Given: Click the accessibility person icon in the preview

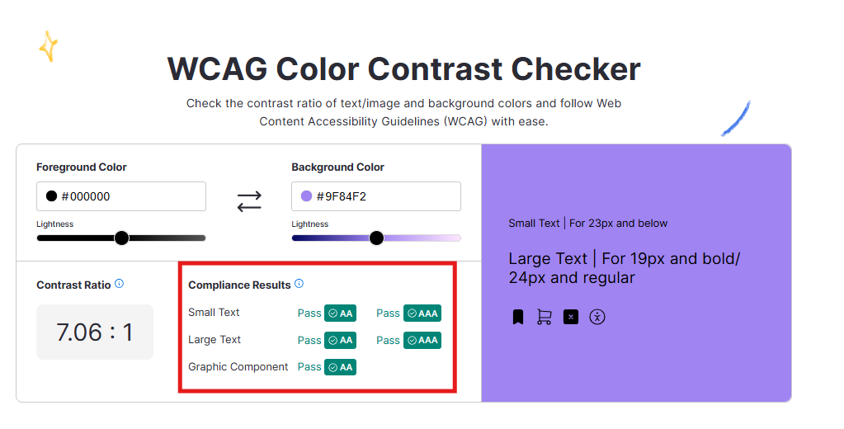Looking at the screenshot, I should (x=597, y=317).
